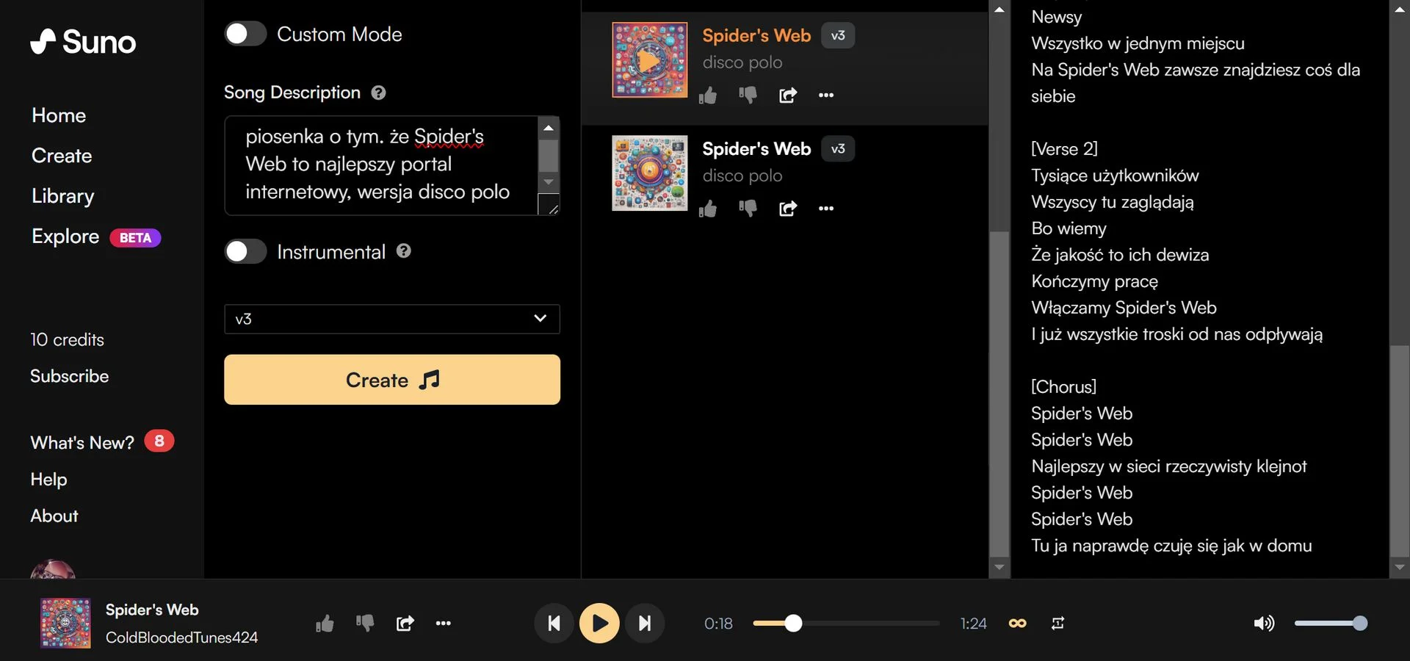Screen dimensions: 1410x661
Task: Toggle infinite loop playback icon
Action: click(x=1018, y=624)
